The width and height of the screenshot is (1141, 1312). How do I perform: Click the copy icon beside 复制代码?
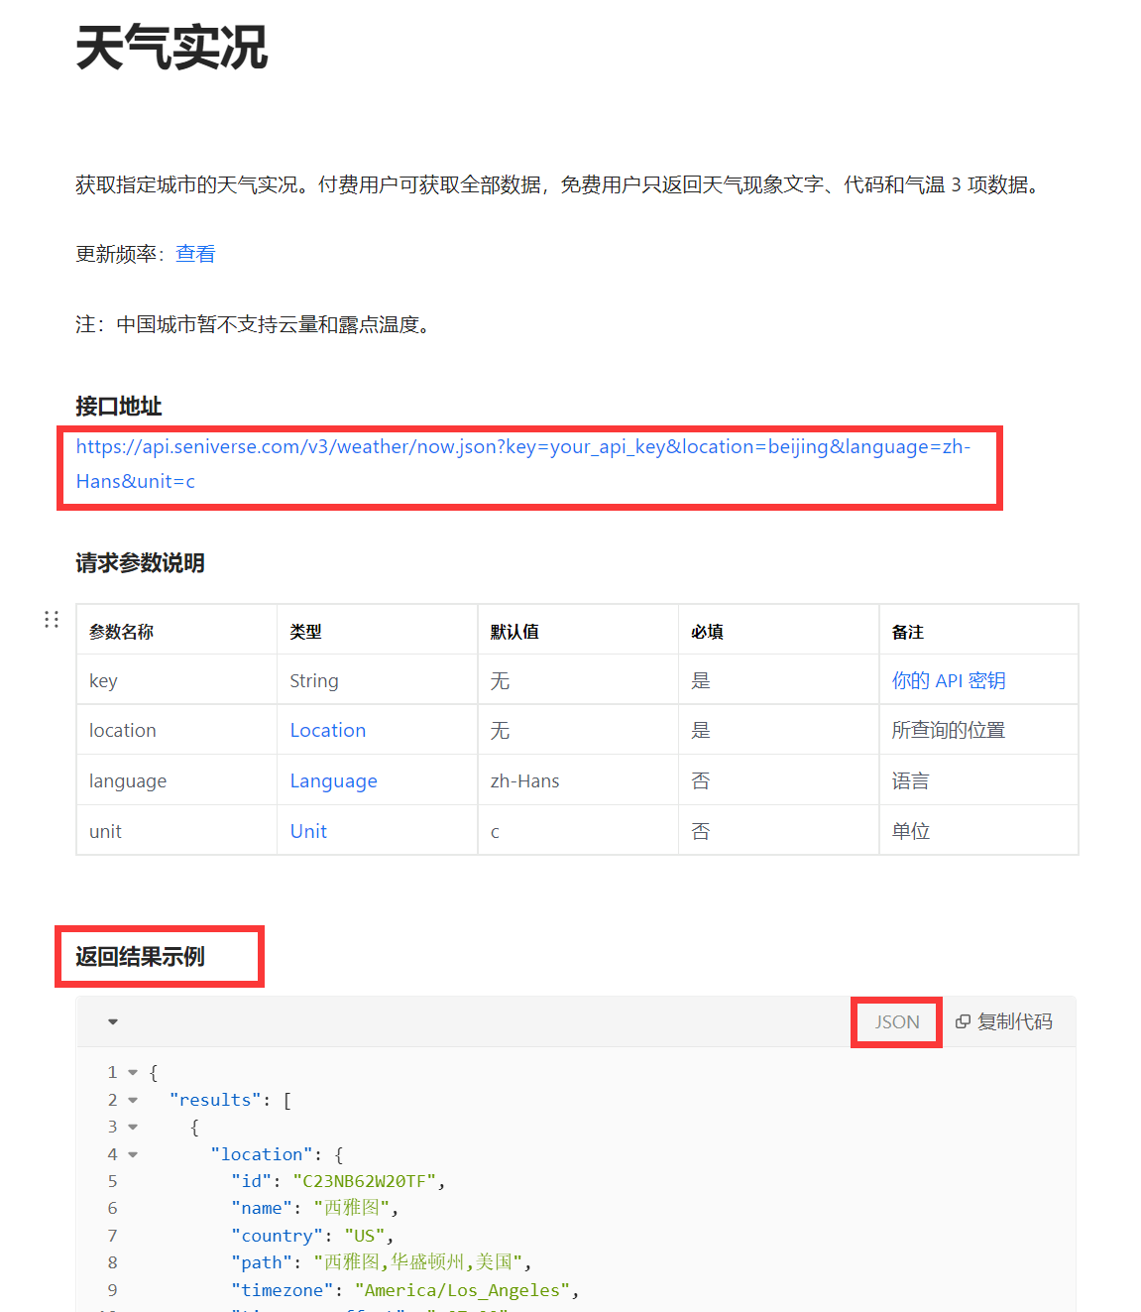pos(963,1021)
